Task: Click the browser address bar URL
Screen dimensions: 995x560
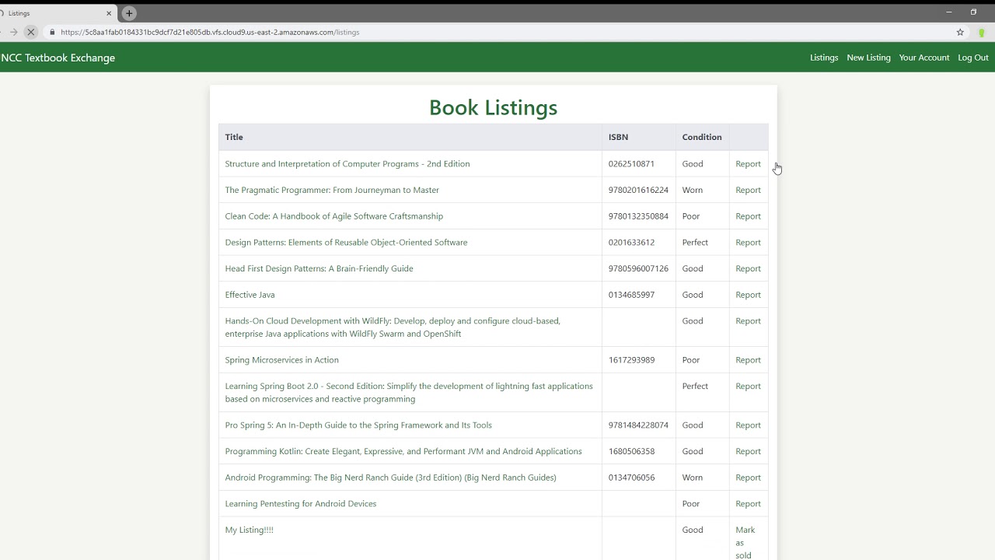Action: 210,32
